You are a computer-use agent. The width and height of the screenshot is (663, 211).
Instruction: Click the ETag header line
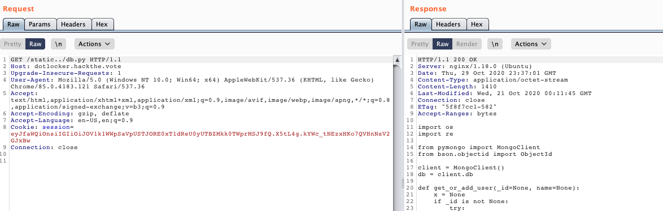[457, 107]
